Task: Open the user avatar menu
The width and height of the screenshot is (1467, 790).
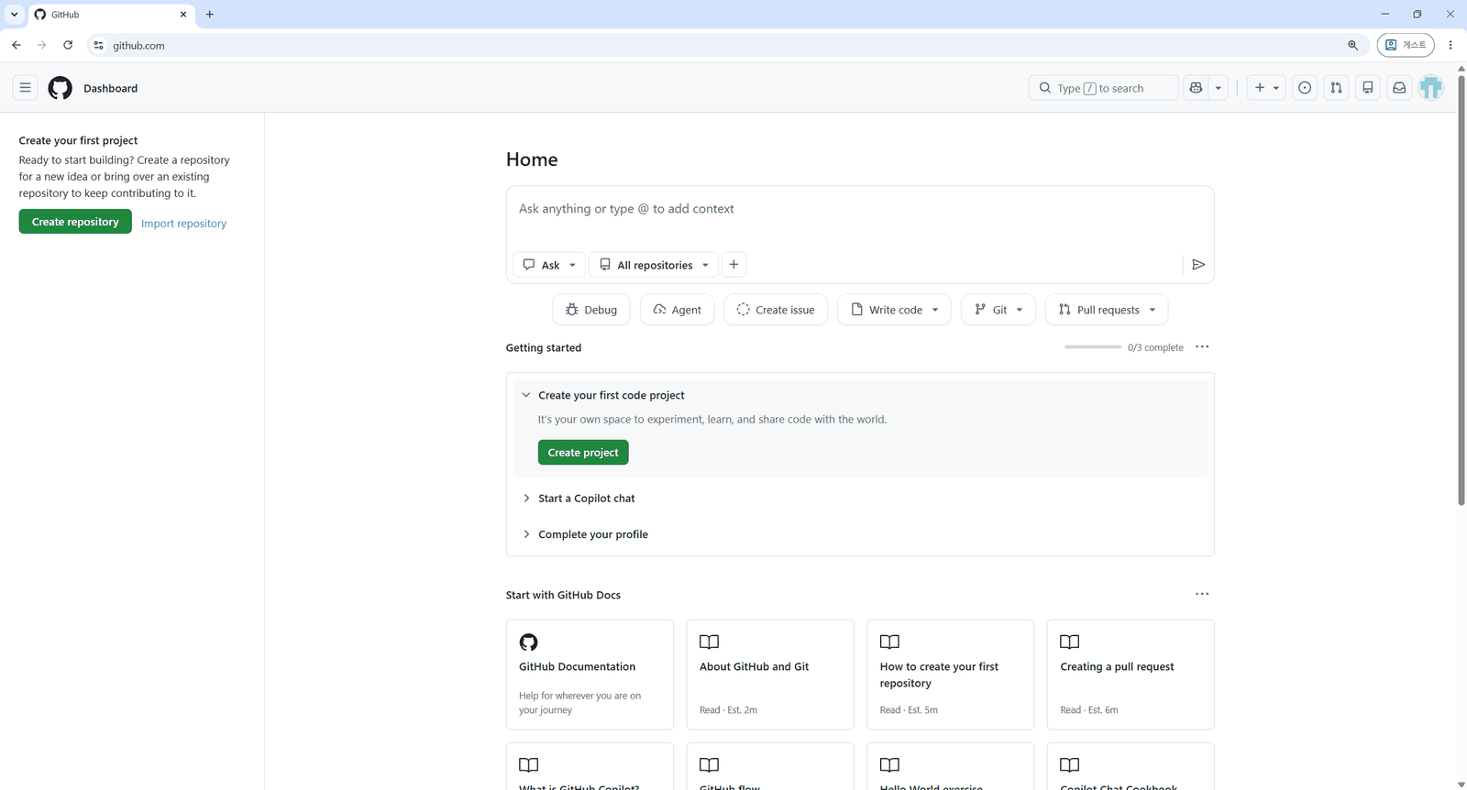Action: [x=1430, y=88]
